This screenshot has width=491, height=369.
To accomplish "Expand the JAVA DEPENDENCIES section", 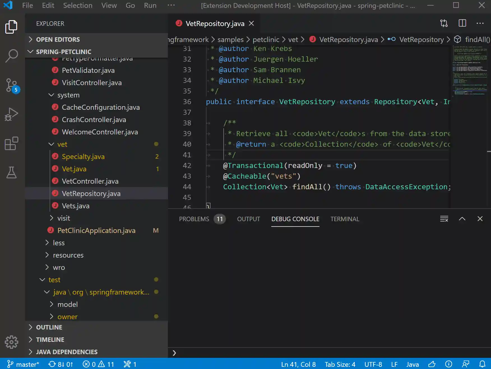I will 66,352.
